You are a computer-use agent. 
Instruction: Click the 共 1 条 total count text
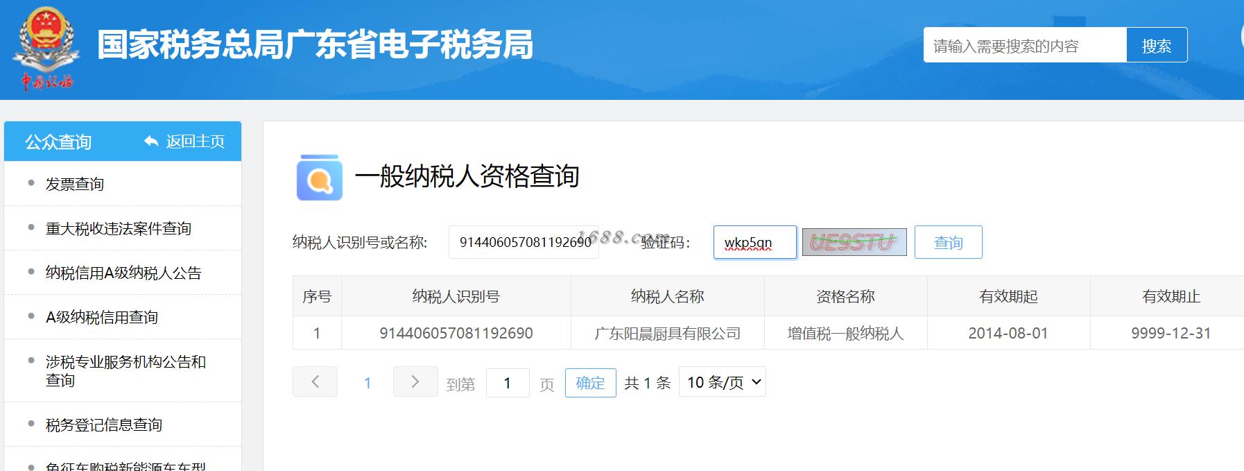648,383
